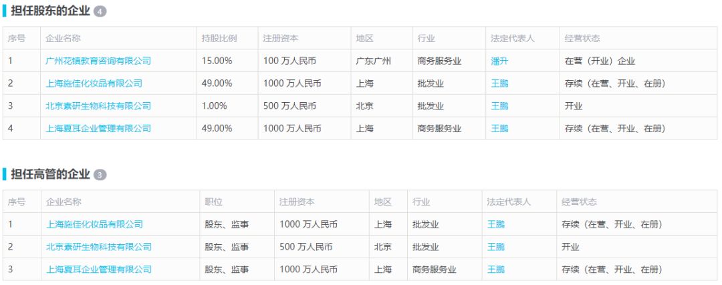This screenshot has width=722, height=285.
Task: Click 王鹏 in executive row 2 北京素研
Action: coord(496,247)
